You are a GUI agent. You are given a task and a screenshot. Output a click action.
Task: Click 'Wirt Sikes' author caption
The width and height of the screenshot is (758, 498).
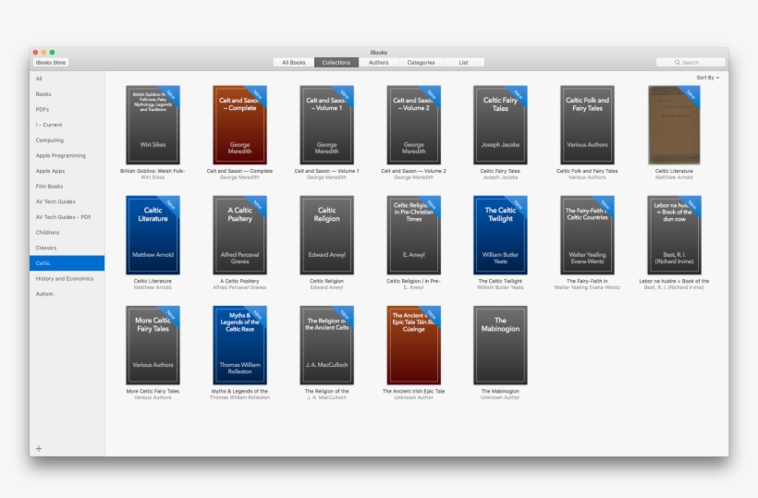153,177
